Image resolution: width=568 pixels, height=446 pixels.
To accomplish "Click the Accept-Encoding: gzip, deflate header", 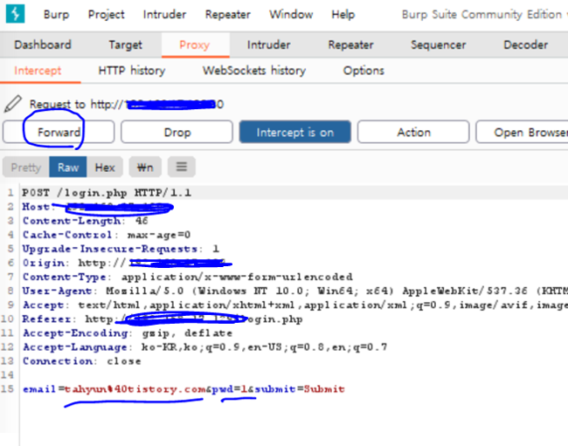I will coord(128,333).
